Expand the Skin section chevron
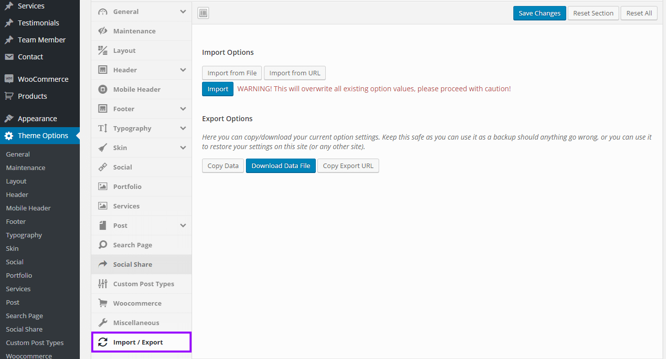 pyautogui.click(x=183, y=148)
